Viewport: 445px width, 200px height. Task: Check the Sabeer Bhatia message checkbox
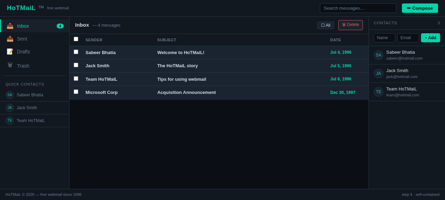[76, 52]
